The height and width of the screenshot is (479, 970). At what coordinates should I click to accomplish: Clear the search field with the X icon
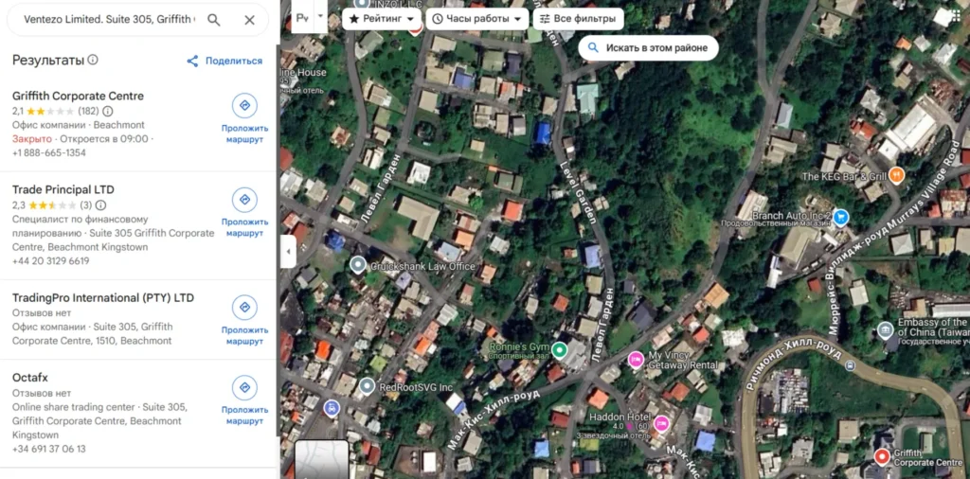[x=249, y=20]
